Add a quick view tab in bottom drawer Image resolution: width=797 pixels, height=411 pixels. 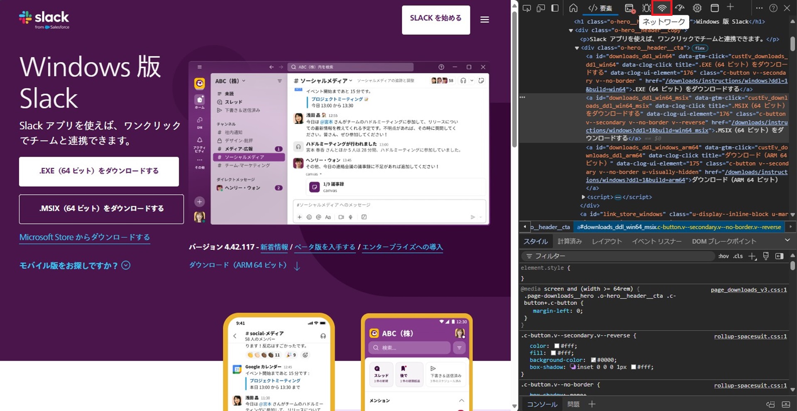coord(592,404)
